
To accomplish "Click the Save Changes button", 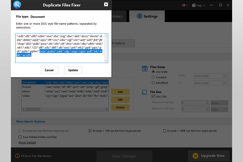I will pyautogui.click(x=124, y=156).
